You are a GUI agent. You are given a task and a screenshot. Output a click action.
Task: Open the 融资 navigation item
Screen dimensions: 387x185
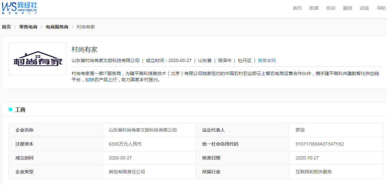click(x=348, y=8)
